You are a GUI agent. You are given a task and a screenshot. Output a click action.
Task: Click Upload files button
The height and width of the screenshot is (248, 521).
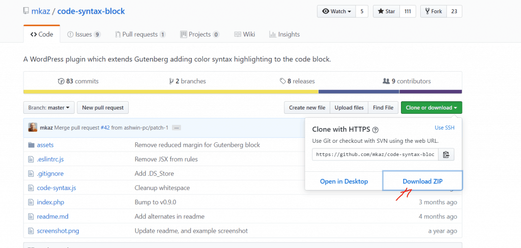349,108
